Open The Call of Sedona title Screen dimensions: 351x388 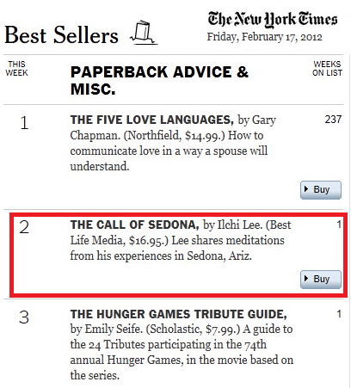135,225
